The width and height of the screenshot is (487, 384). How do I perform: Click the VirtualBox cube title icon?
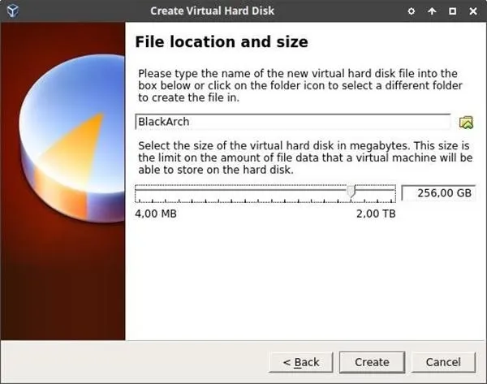[13, 11]
